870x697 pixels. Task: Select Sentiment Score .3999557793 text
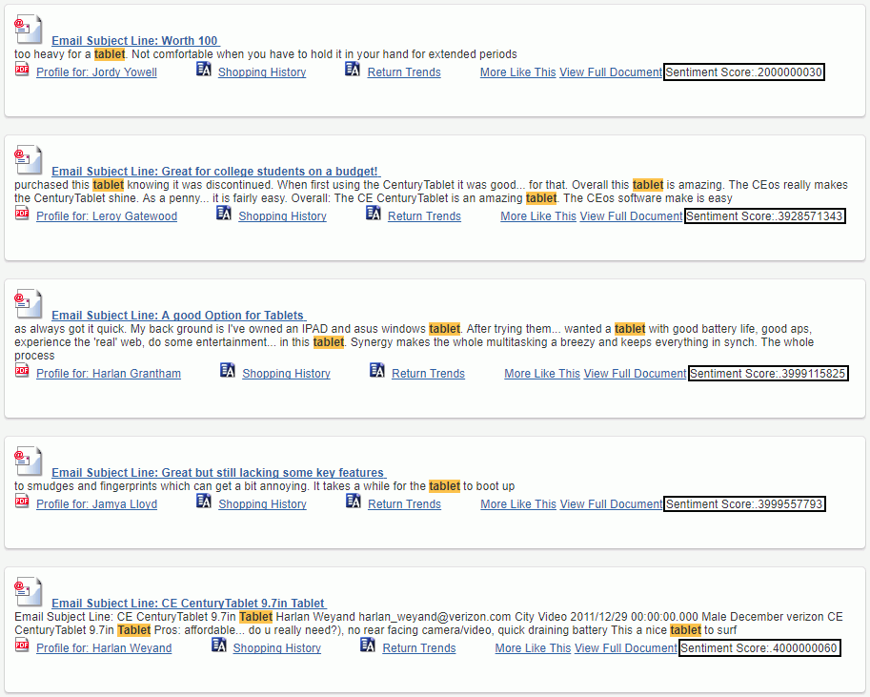(744, 503)
